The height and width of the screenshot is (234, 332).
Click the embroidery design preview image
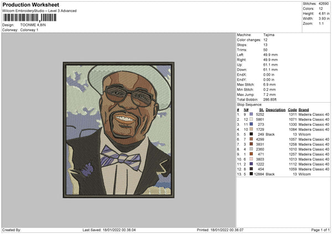point(118,130)
